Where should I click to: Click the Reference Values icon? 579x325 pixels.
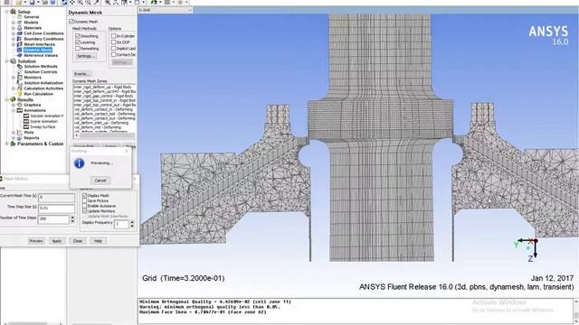pos(20,55)
